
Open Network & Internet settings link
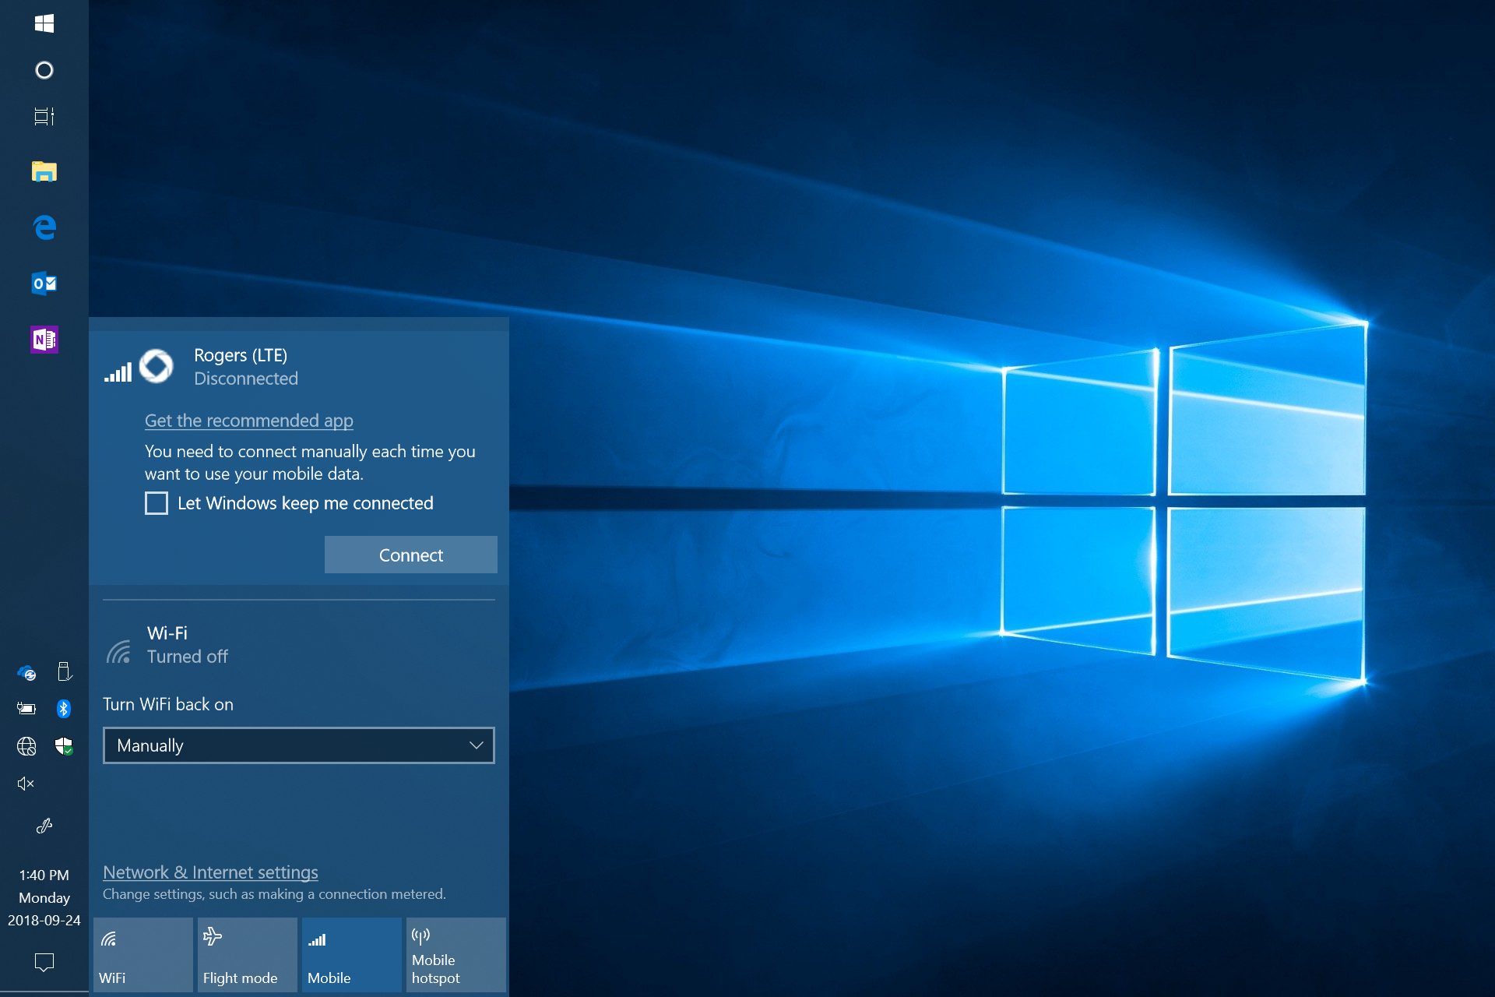pyautogui.click(x=210, y=872)
